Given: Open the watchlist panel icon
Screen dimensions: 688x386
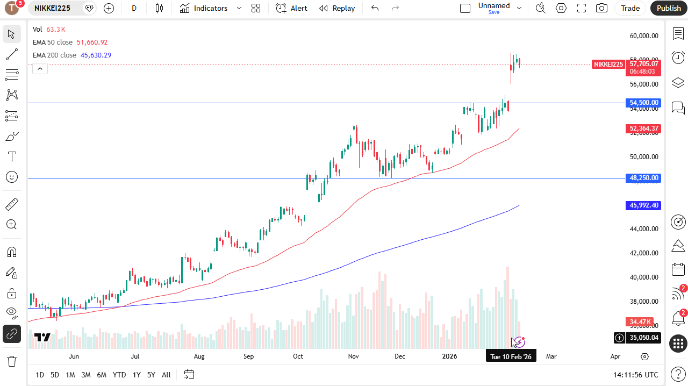Looking at the screenshot, I should point(678,33).
